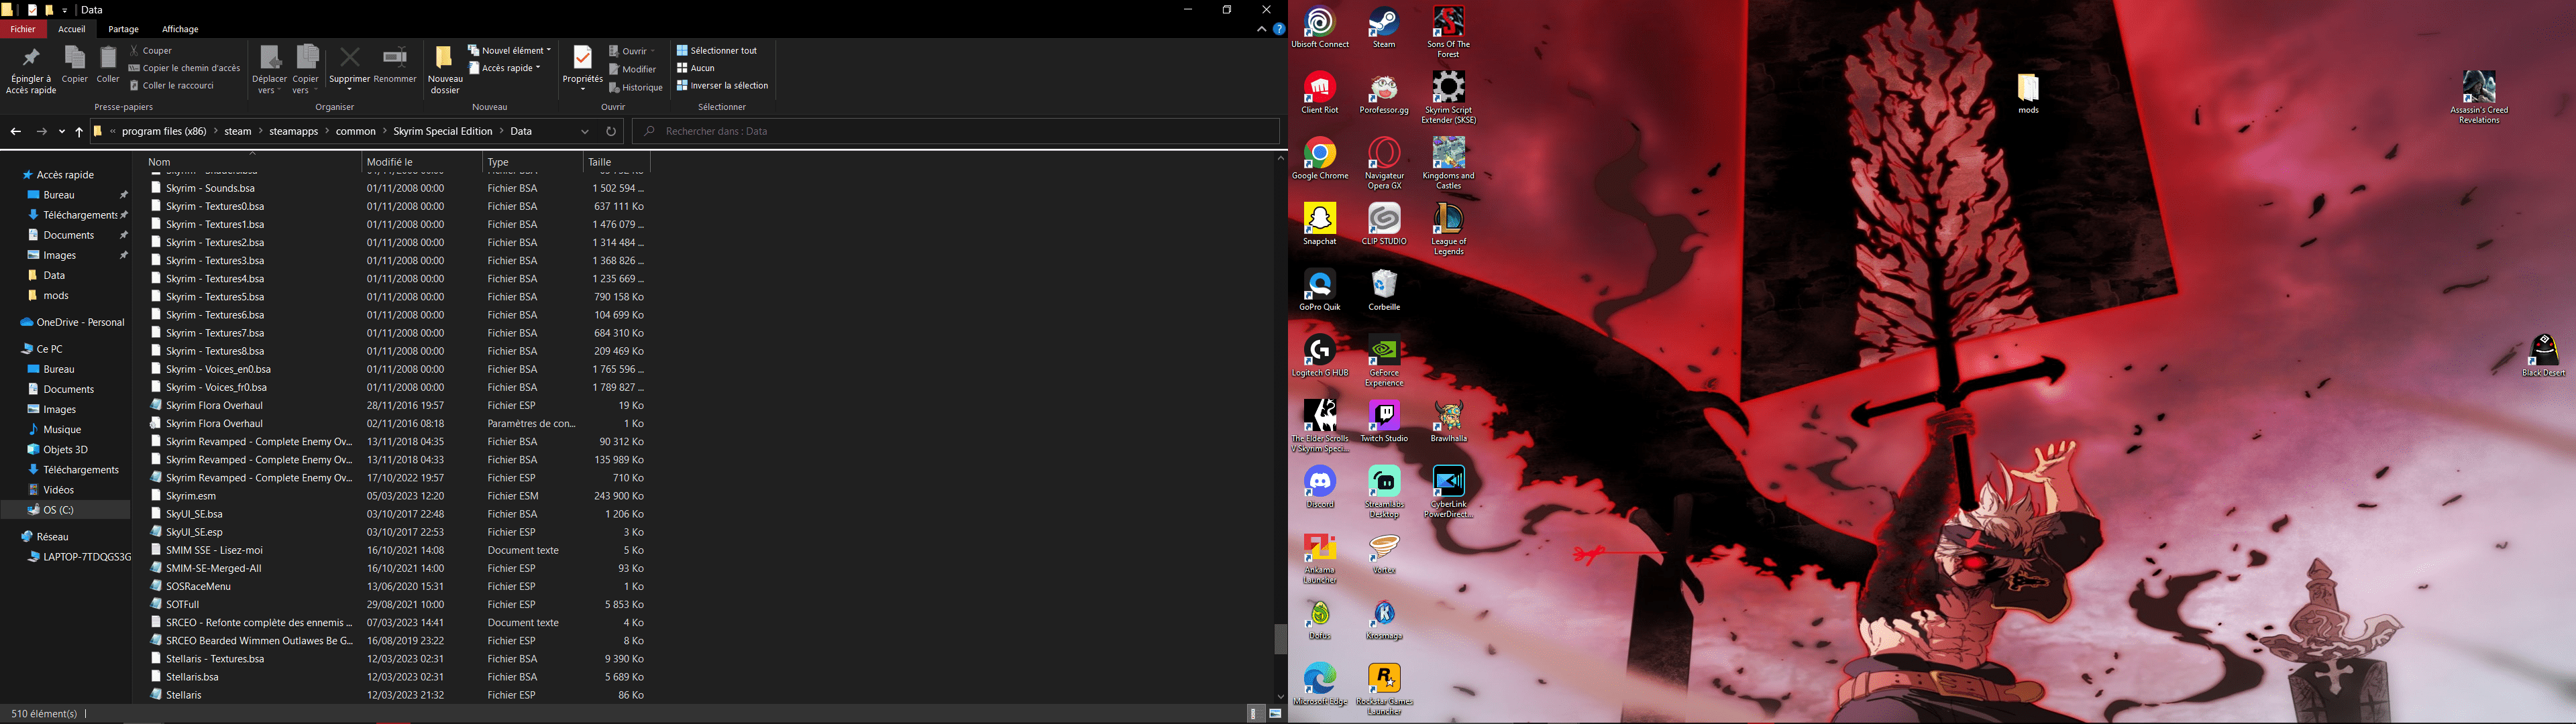
Task: Select the Accueil ribbon tab
Action: tap(72, 29)
